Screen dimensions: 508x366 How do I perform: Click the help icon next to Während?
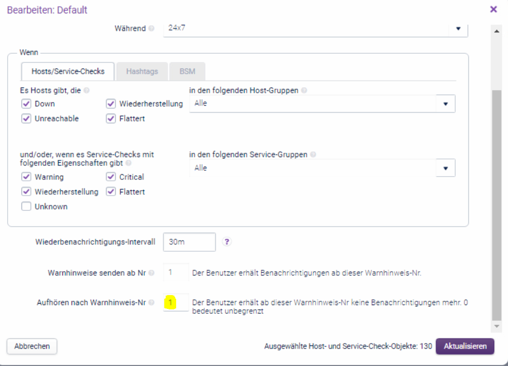[151, 29]
